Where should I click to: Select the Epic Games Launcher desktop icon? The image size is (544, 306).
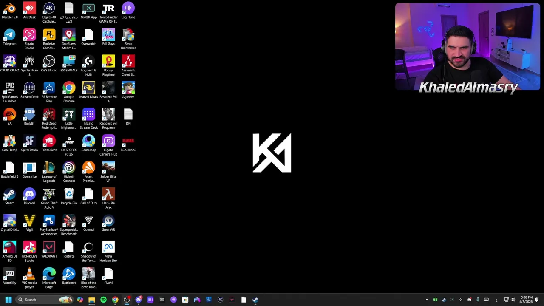[x=10, y=92]
